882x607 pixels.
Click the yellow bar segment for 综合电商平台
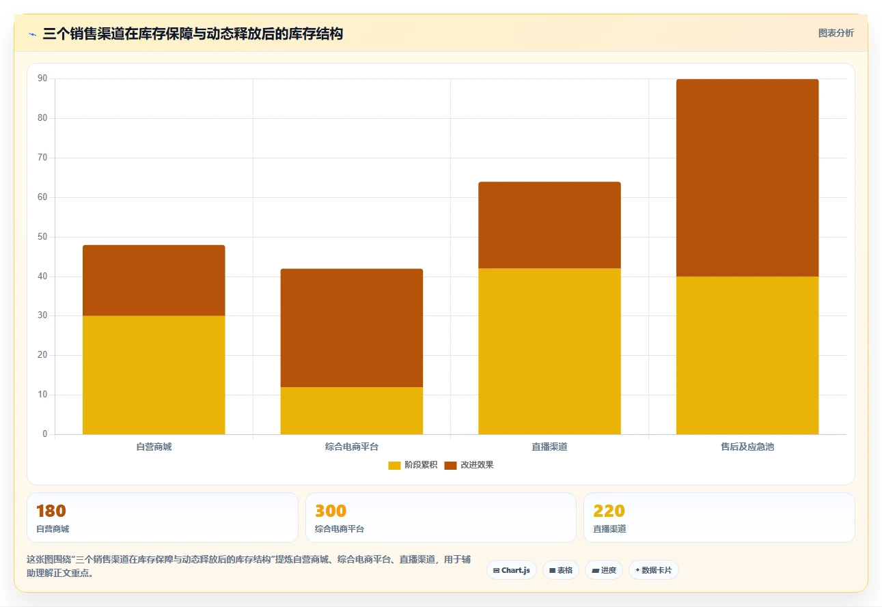click(x=352, y=410)
